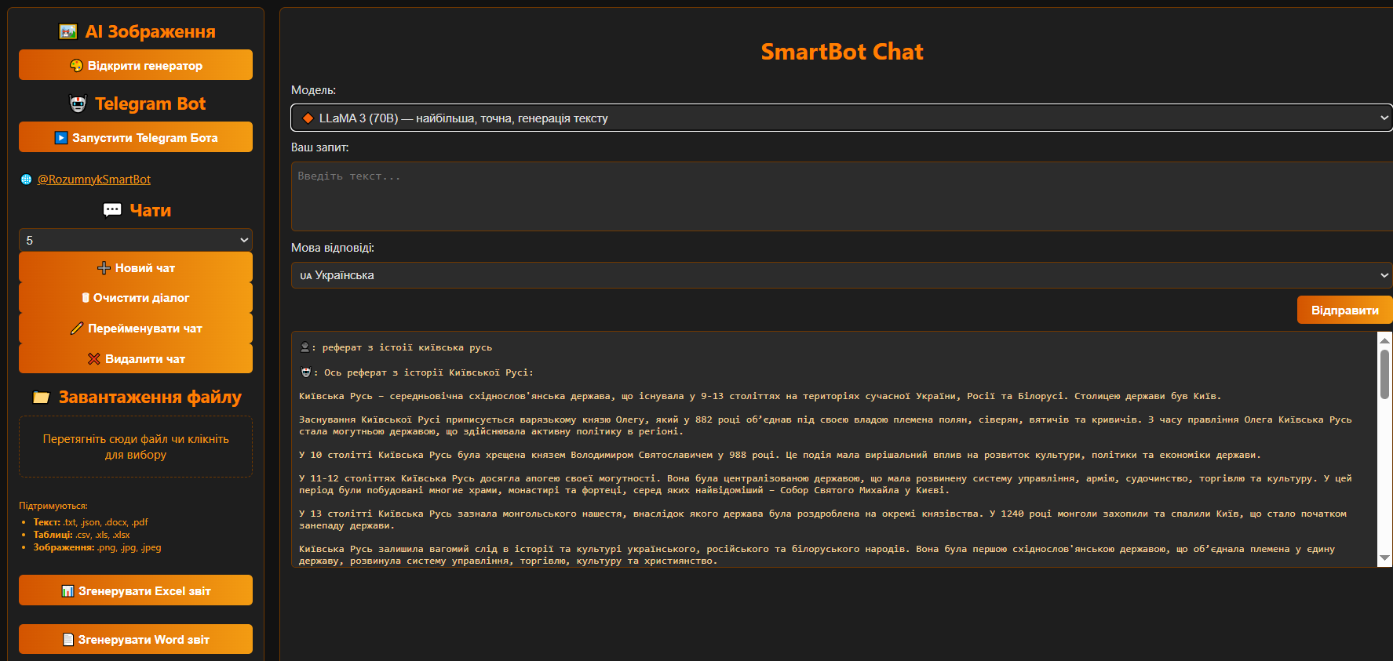
Task: Expand the chat selector dropdown showing 5
Action: 136,240
